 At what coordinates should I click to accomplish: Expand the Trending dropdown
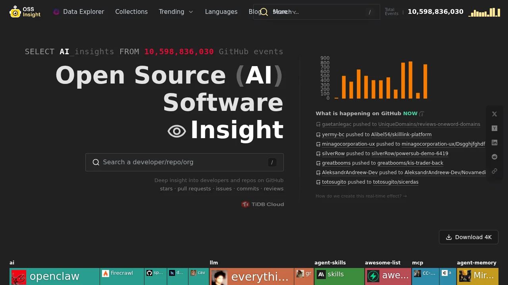[x=176, y=11]
